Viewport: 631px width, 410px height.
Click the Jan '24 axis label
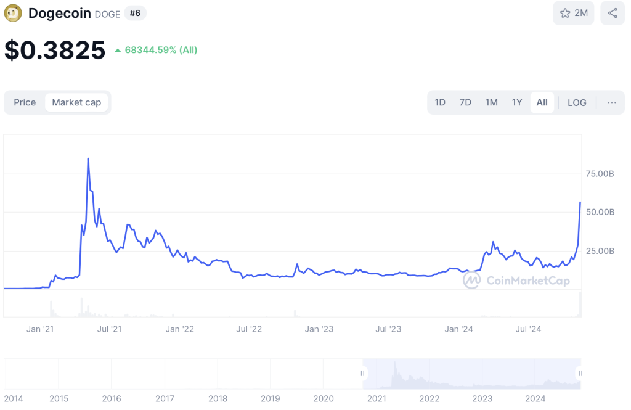tap(458, 329)
